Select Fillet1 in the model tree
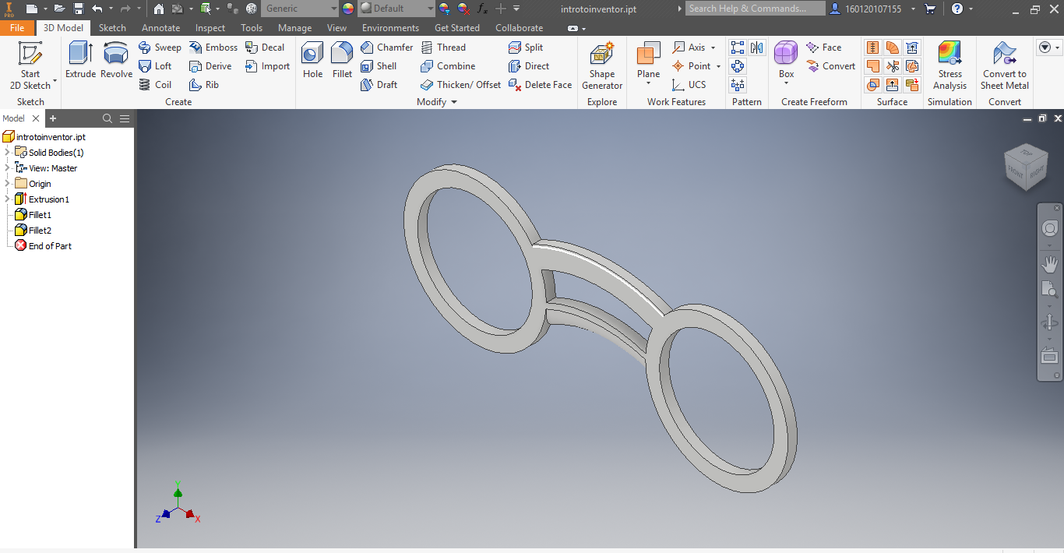1064x553 pixels. click(x=33, y=215)
